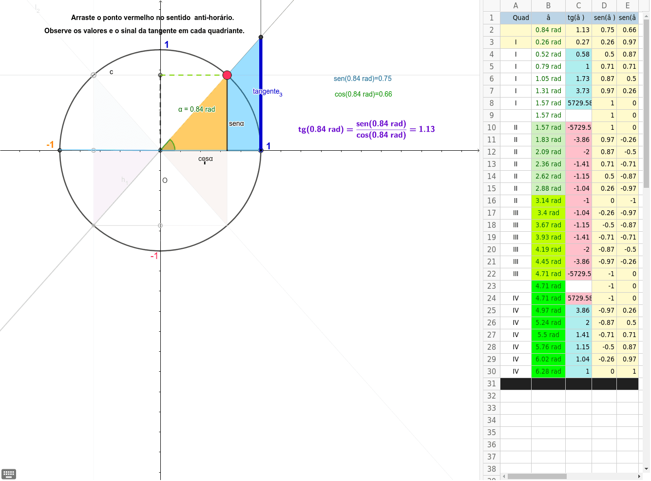Click cell '2.62 rad' in row 14
Image resolution: width=651 pixels, height=481 pixels.
click(548, 176)
